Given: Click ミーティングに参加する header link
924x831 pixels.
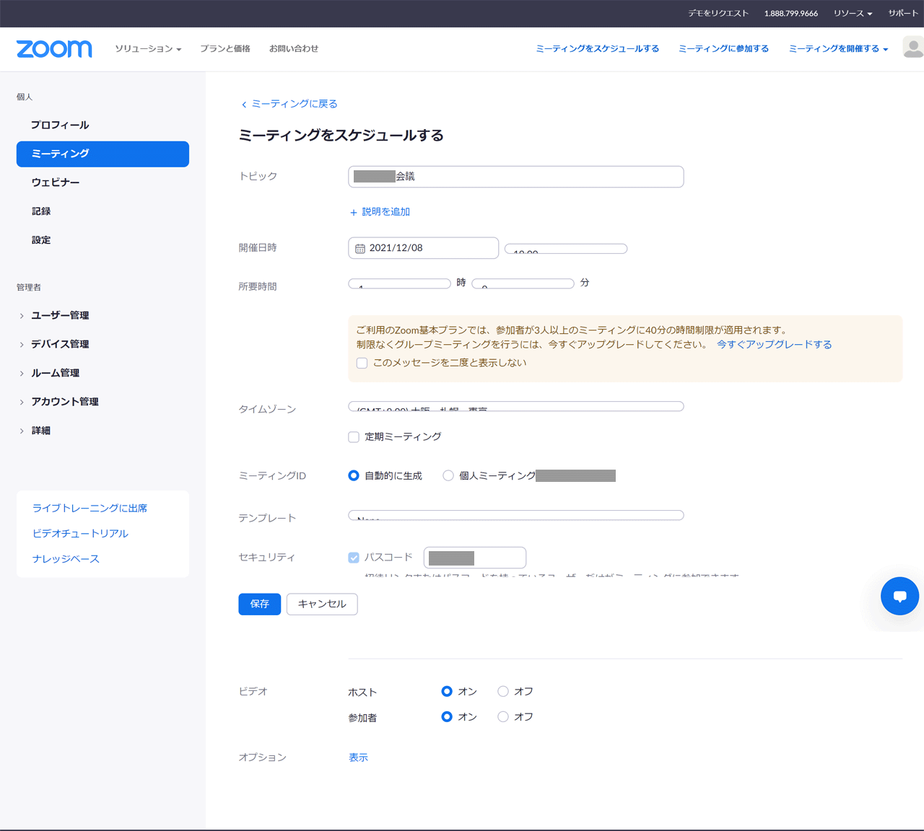Looking at the screenshot, I should point(723,48).
